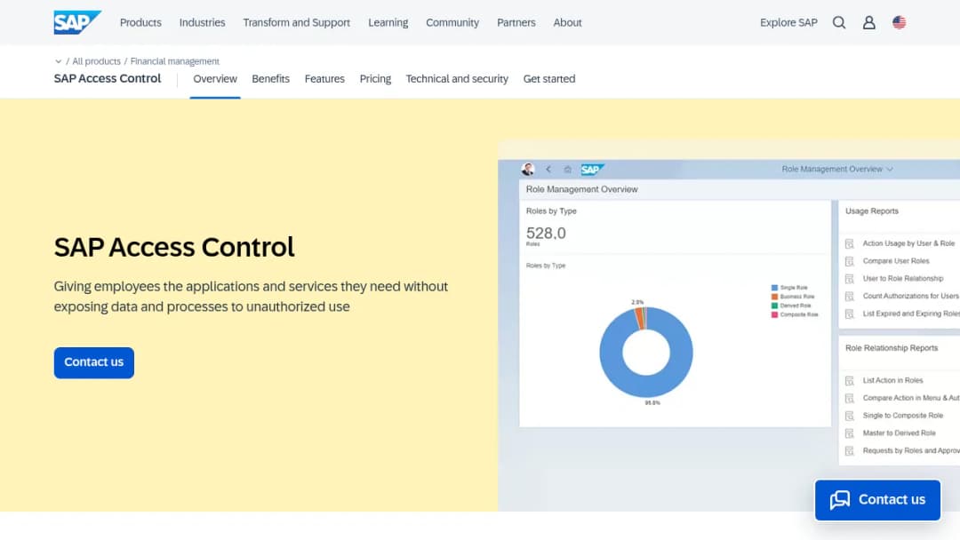Open the Community menu

click(x=452, y=22)
